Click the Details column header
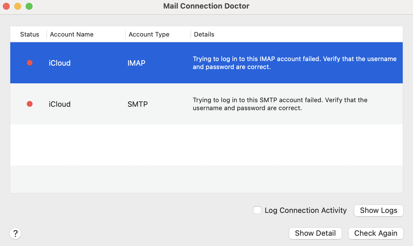 204,34
